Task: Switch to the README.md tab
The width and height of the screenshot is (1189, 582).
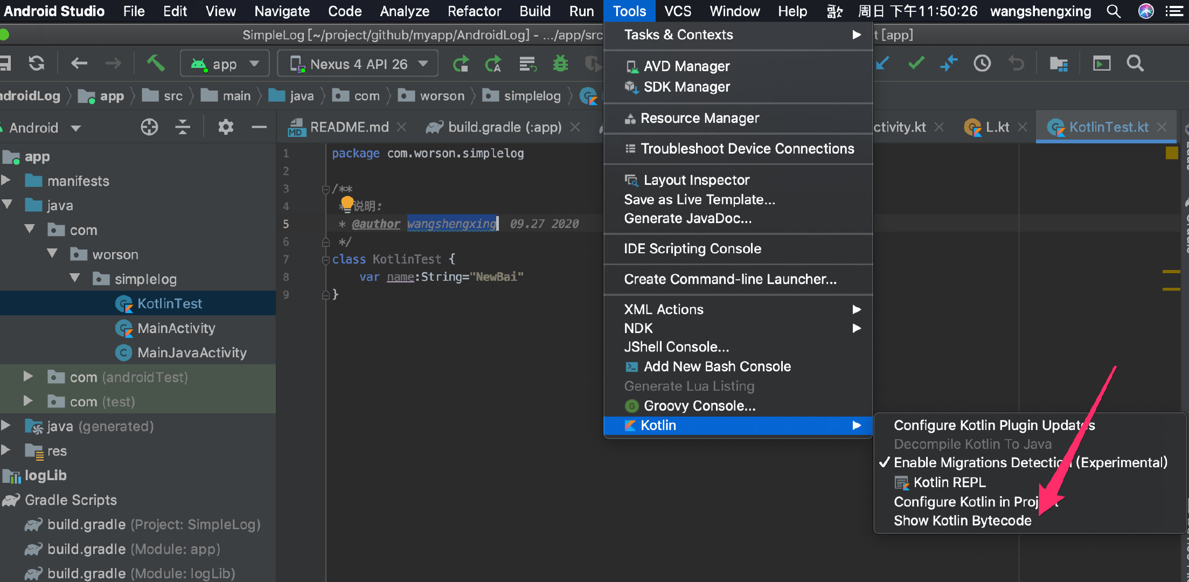Action: click(349, 127)
